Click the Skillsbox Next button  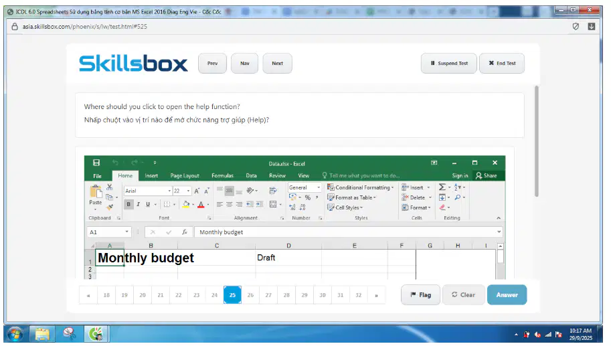pyautogui.click(x=278, y=63)
